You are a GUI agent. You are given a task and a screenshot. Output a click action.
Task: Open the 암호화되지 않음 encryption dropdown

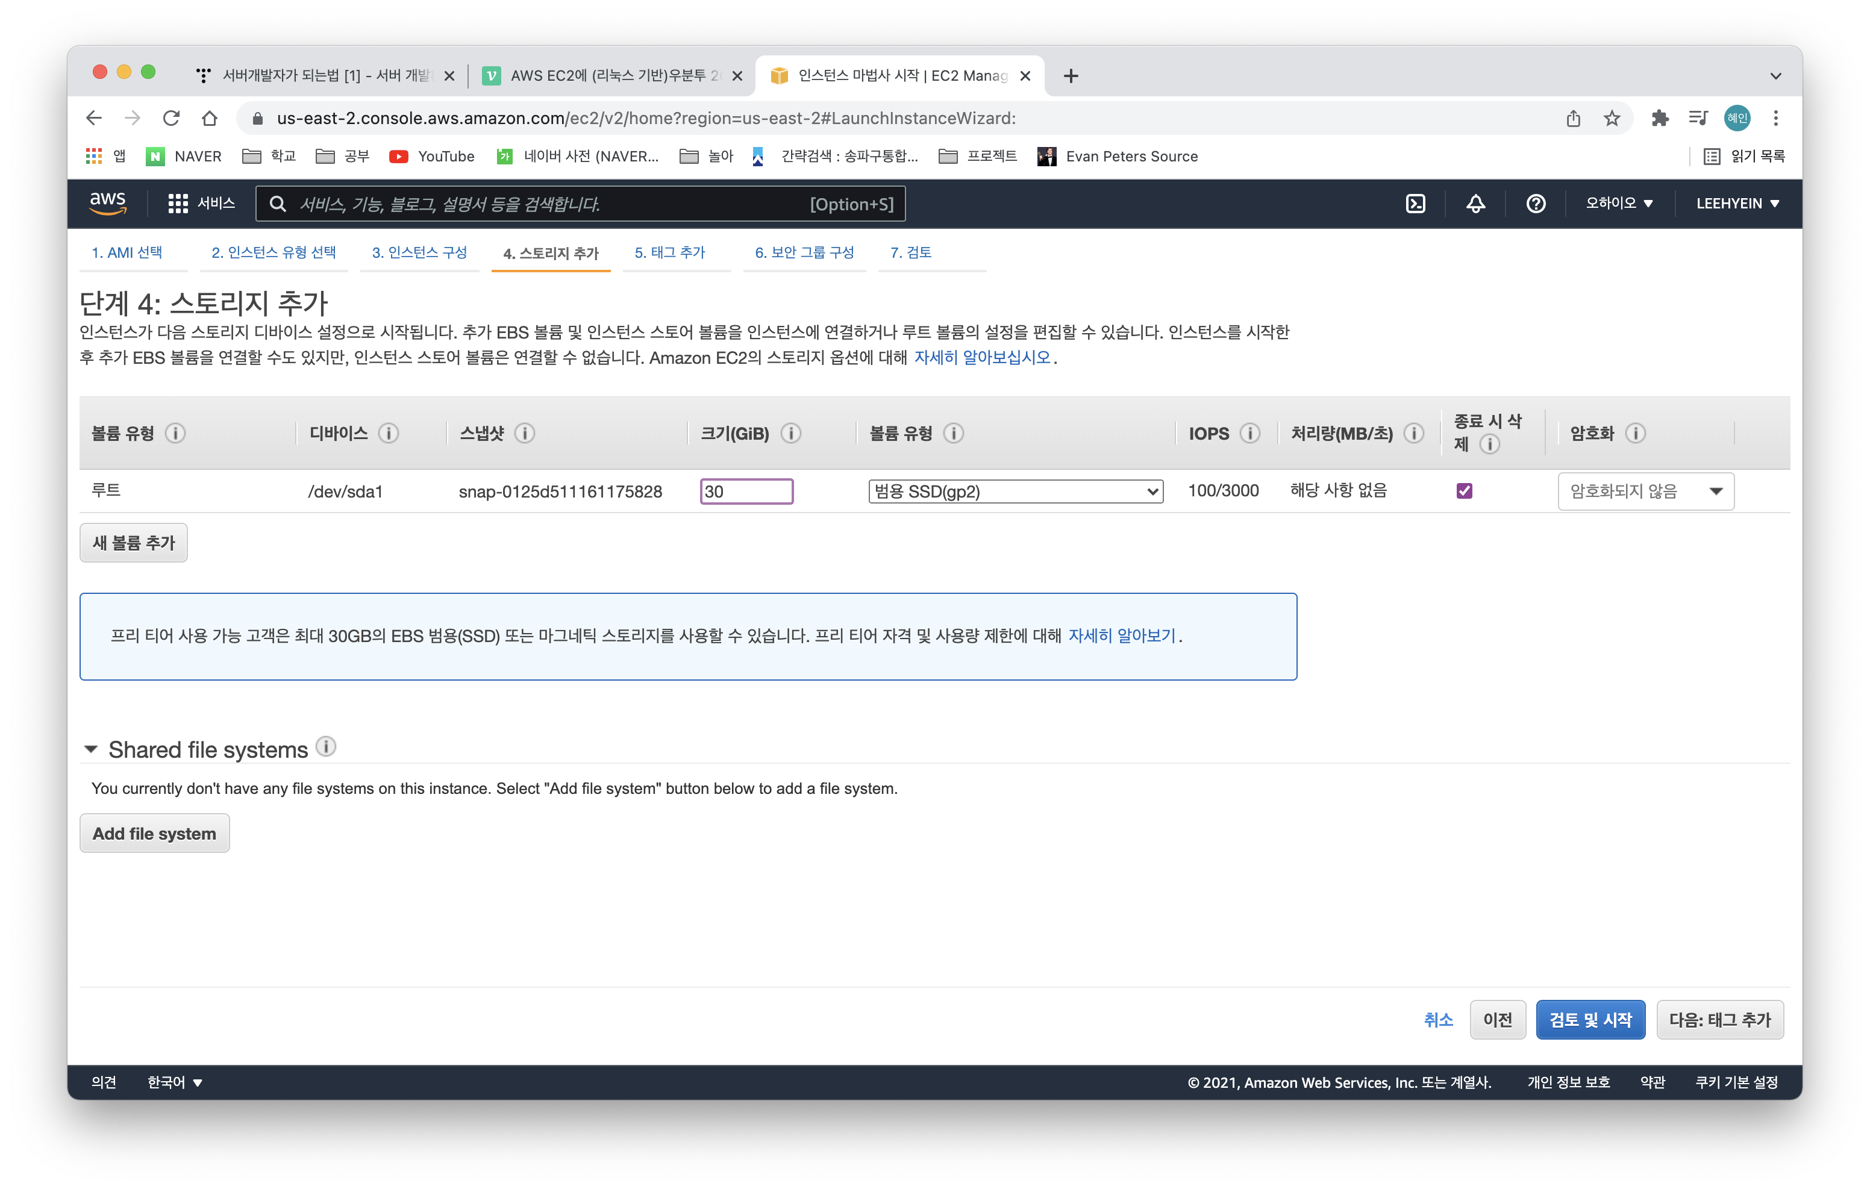1645,492
